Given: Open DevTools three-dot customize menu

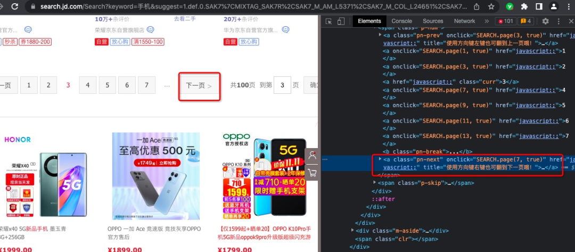Looking at the screenshot, I should click(x=558, y=21).
